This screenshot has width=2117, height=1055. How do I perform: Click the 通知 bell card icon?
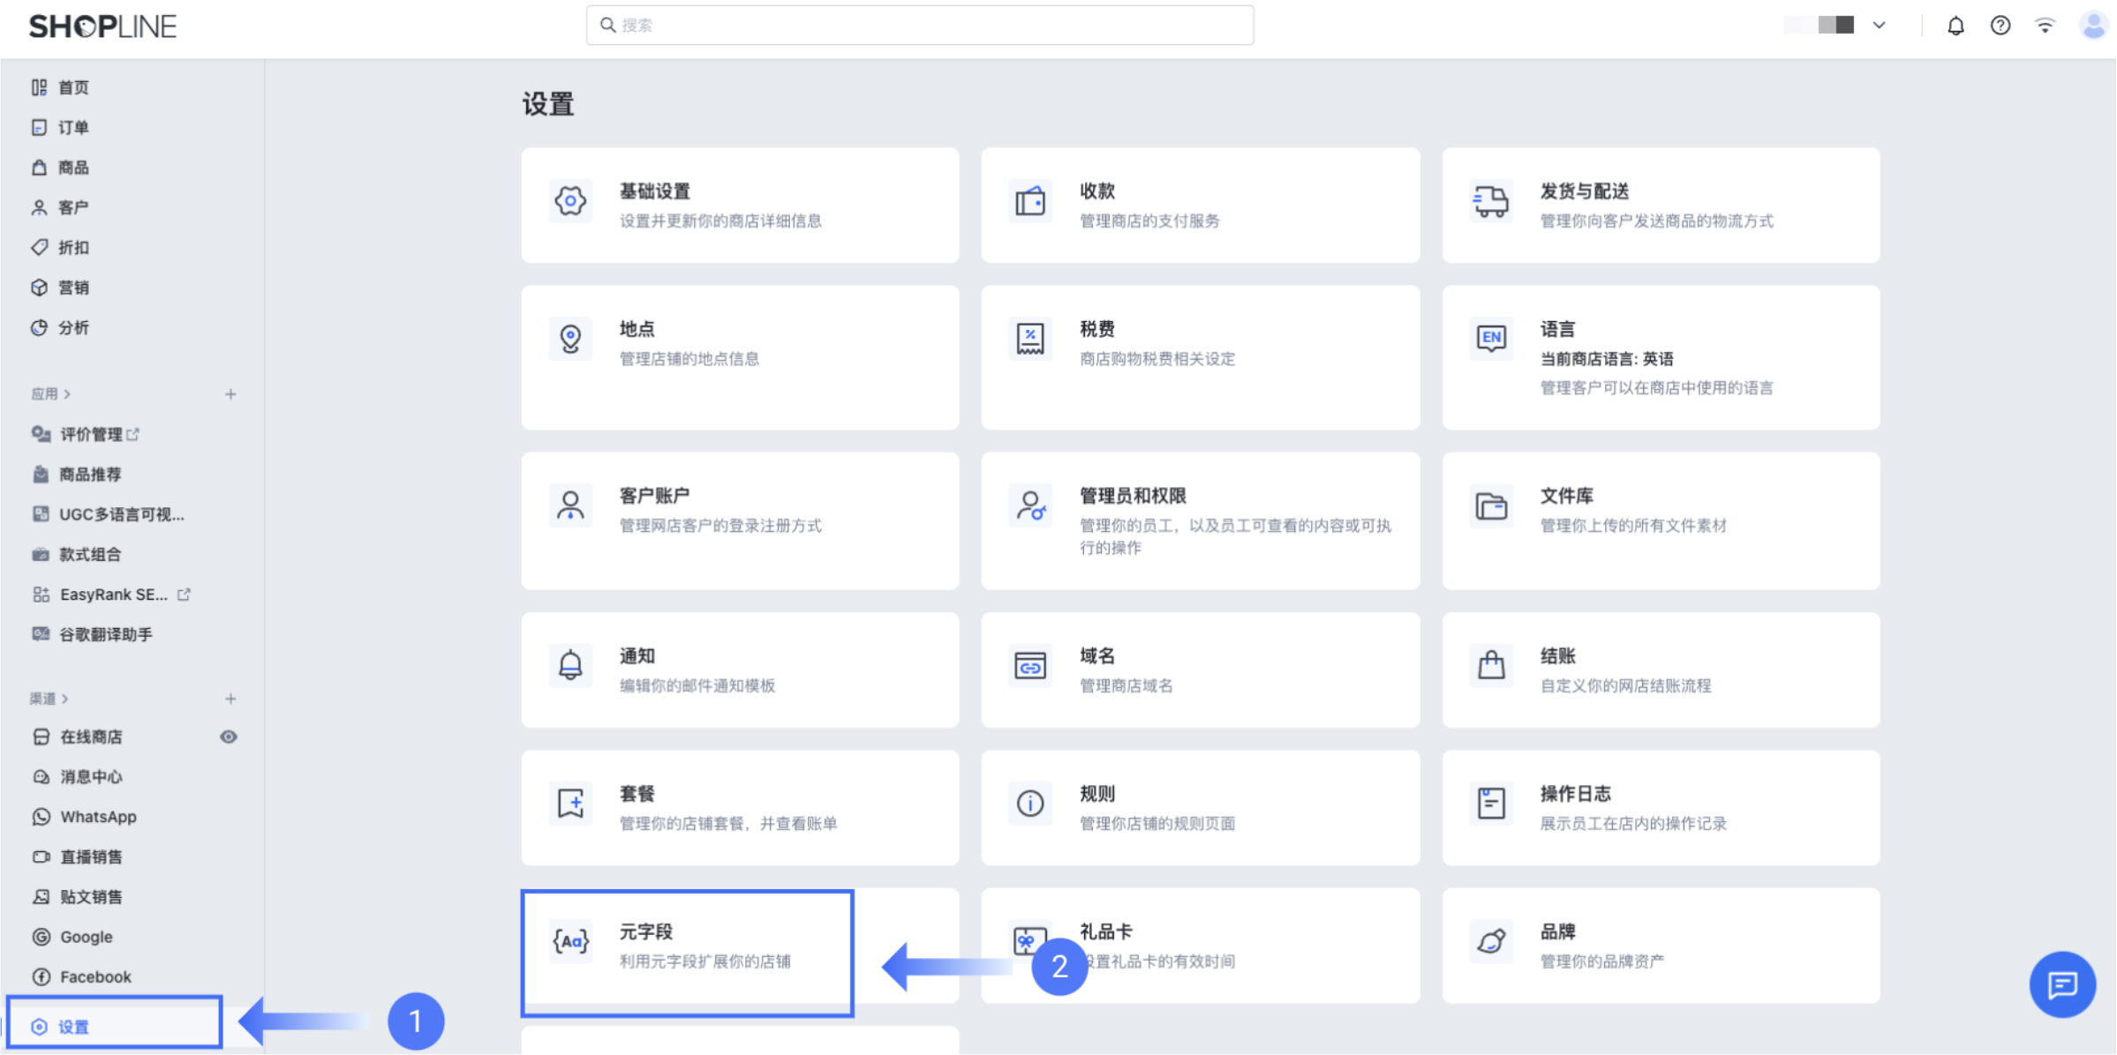coord(570,665)
